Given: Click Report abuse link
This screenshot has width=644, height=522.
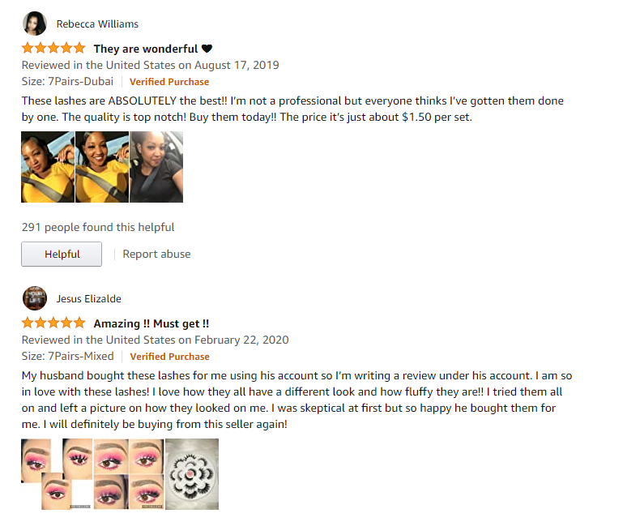Looking at the screenshot, I should [x=156, y=254].
